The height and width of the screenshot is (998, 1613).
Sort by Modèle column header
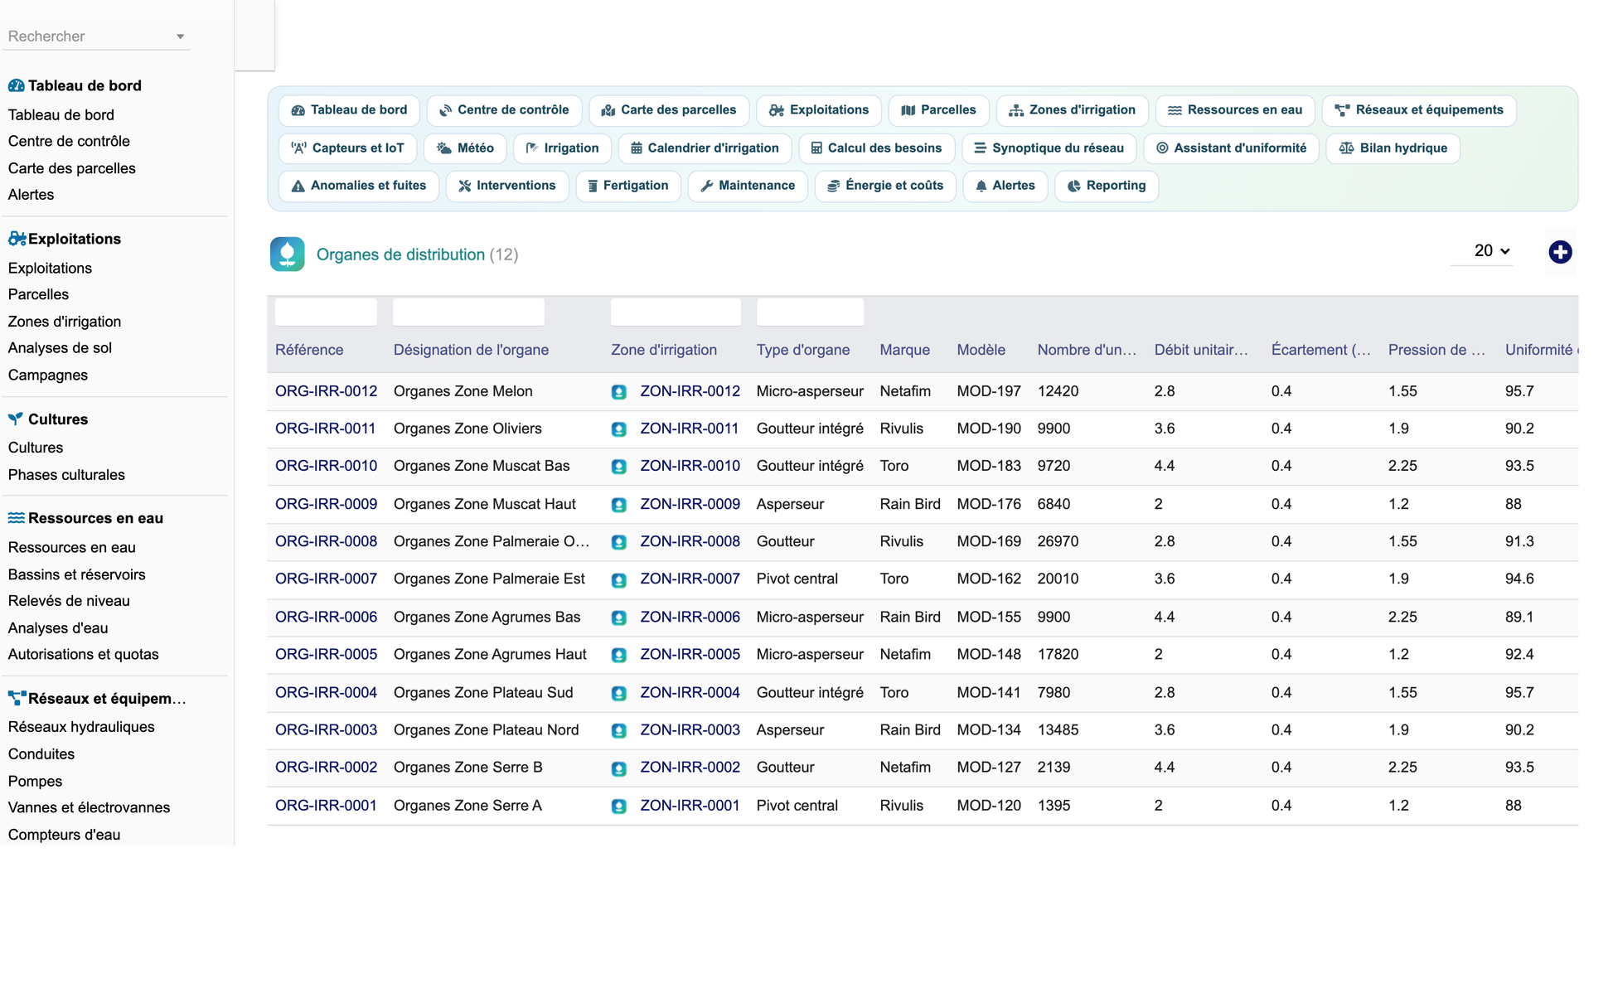(x=981, y=350)
